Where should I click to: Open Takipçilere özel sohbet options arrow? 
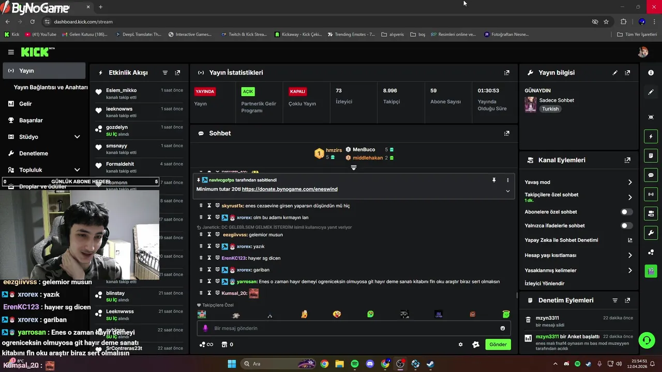click(x=630, y=197)
